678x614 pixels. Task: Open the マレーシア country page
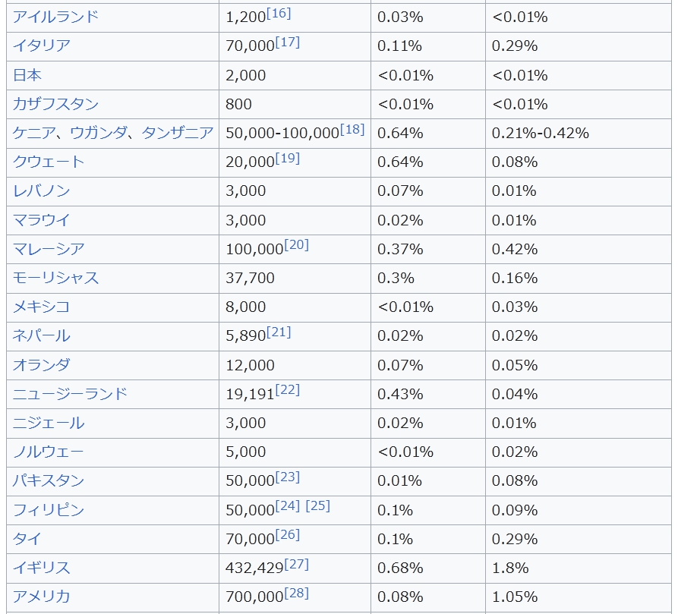[49, 249]
